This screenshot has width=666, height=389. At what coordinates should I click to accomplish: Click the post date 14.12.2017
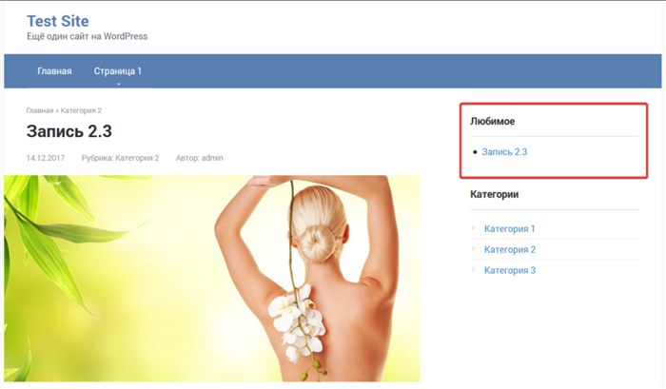46,158
